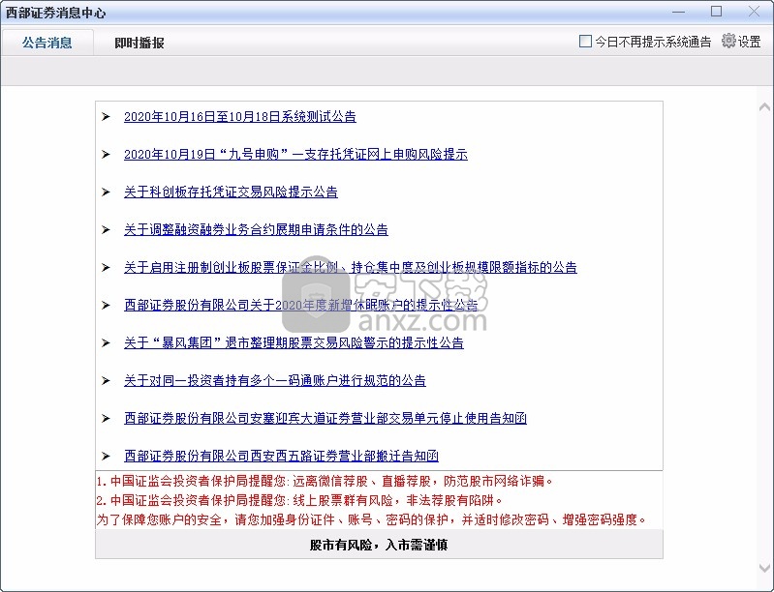Click the red notice about 远离微信荐股
This screenshot has height=592, width=774.
click(325, 481)
